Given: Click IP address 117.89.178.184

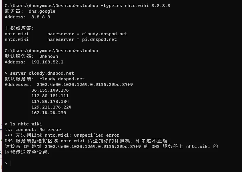Looking at the screenshot, I should 50,101.
